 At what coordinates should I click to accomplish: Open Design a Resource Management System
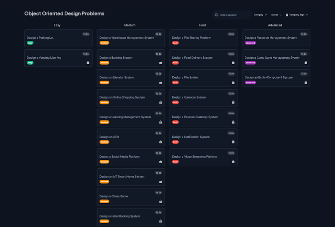(x=276, y=38)
